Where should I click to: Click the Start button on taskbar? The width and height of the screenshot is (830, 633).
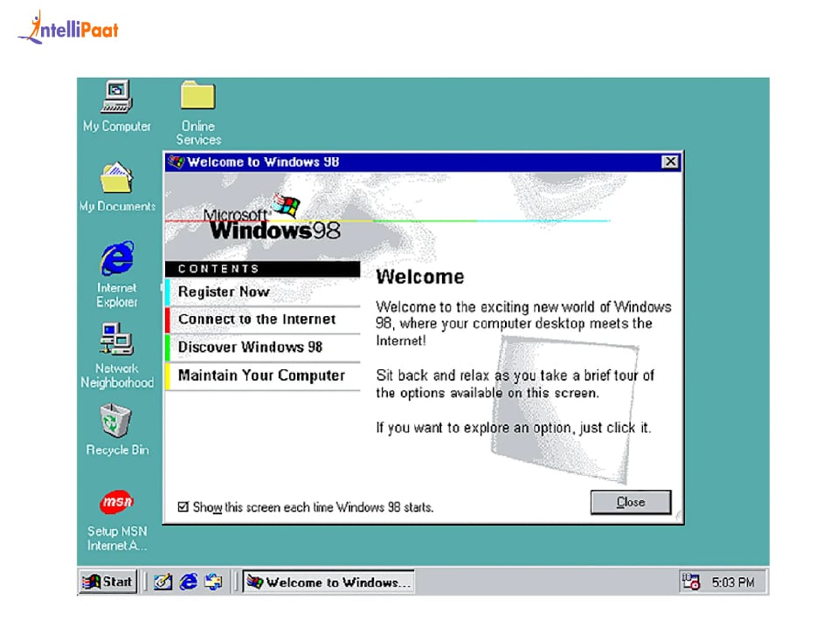pos(108,581)
